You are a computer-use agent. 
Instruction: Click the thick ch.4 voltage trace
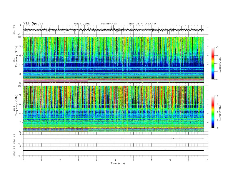coord(113,151)
